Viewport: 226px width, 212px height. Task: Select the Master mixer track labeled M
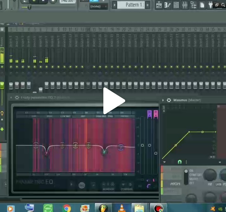click(2, 29)
